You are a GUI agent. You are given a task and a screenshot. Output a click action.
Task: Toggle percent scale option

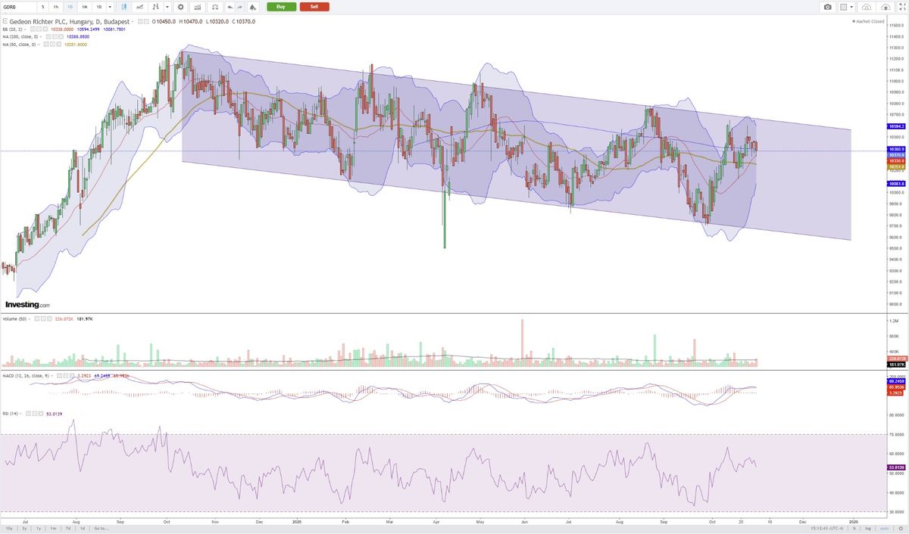[854, 528]
